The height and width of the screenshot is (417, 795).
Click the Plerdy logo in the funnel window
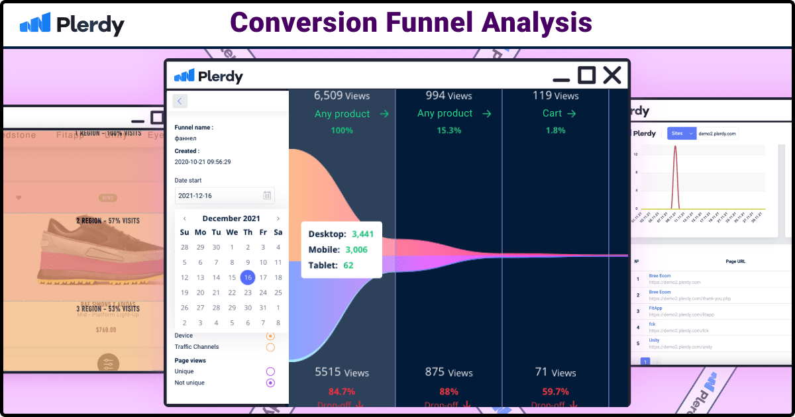(x=209, y=75)
